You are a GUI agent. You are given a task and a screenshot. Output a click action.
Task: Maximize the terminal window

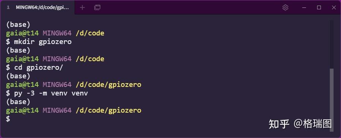tap(319, 7)
